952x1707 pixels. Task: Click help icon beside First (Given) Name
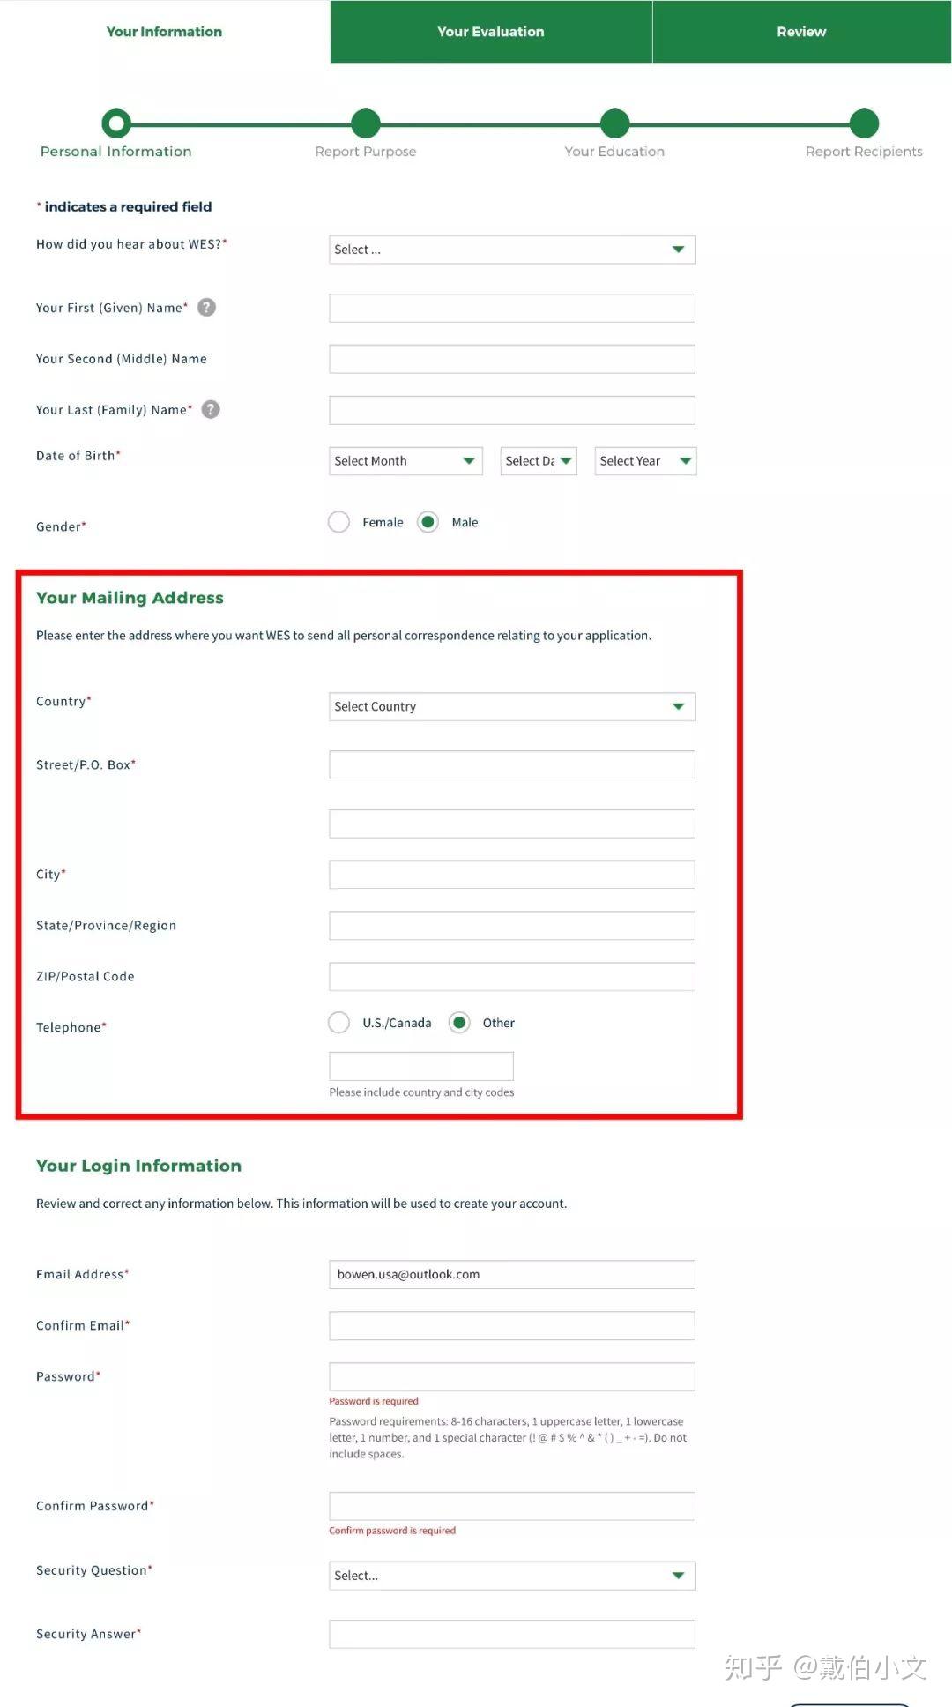point(206,307)
